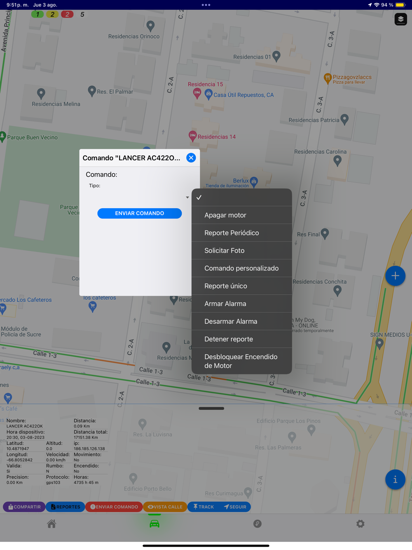Viewport: 412px width, 550px height.
Task: Tap the Distancia total 17151.38 Km
Action: [x=86, y=437]
